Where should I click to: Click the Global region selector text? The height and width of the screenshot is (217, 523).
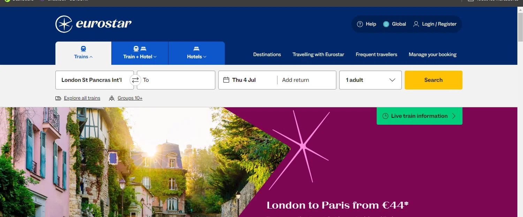point(399,24)
